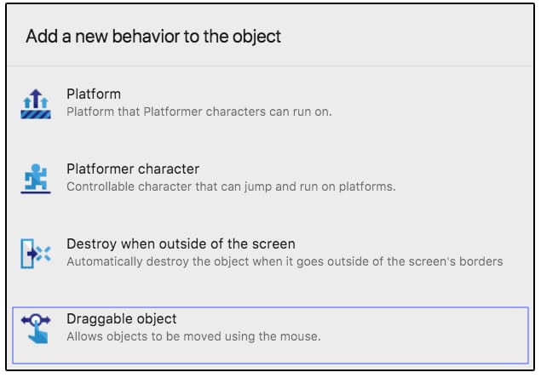Click the "Add a new behavior to the object" heading

click(x=153, y=37)
